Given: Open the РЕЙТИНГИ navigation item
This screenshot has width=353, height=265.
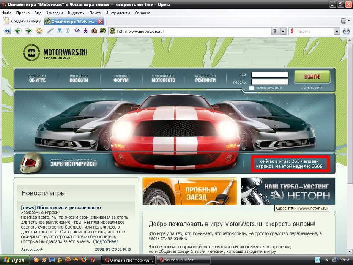Looking at the screenshot, I should tap(205, 80).
